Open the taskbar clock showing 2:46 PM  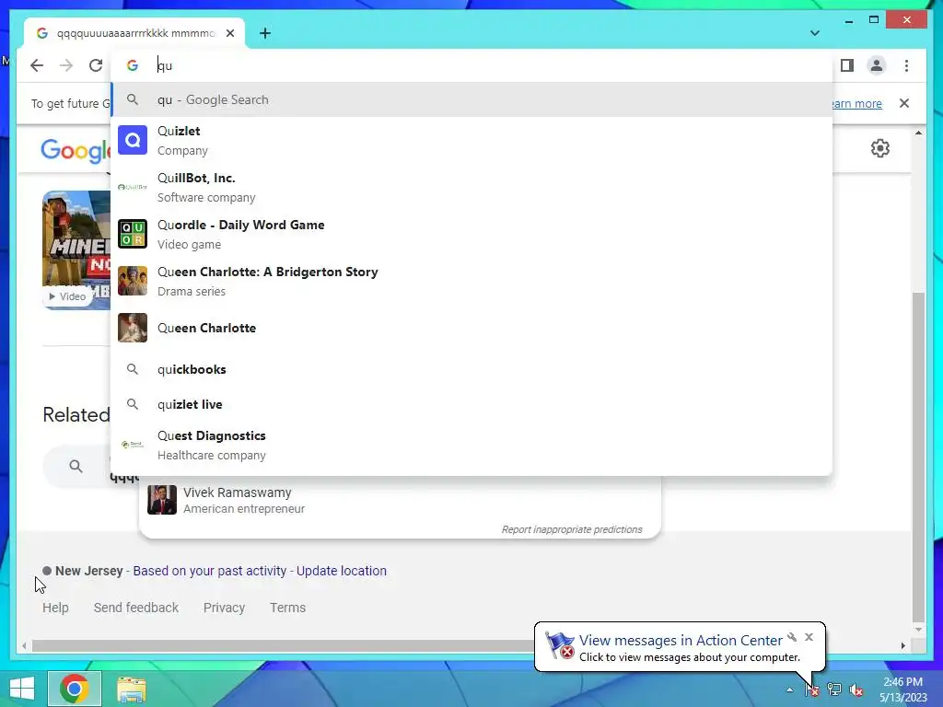tap(902, 690)
